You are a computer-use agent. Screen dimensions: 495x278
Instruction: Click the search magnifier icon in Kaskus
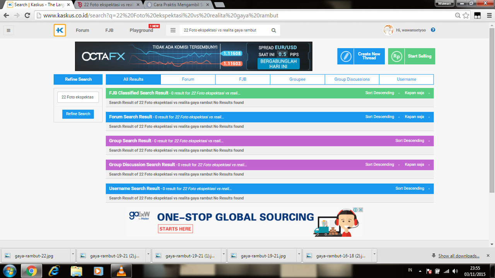point(274,30)
